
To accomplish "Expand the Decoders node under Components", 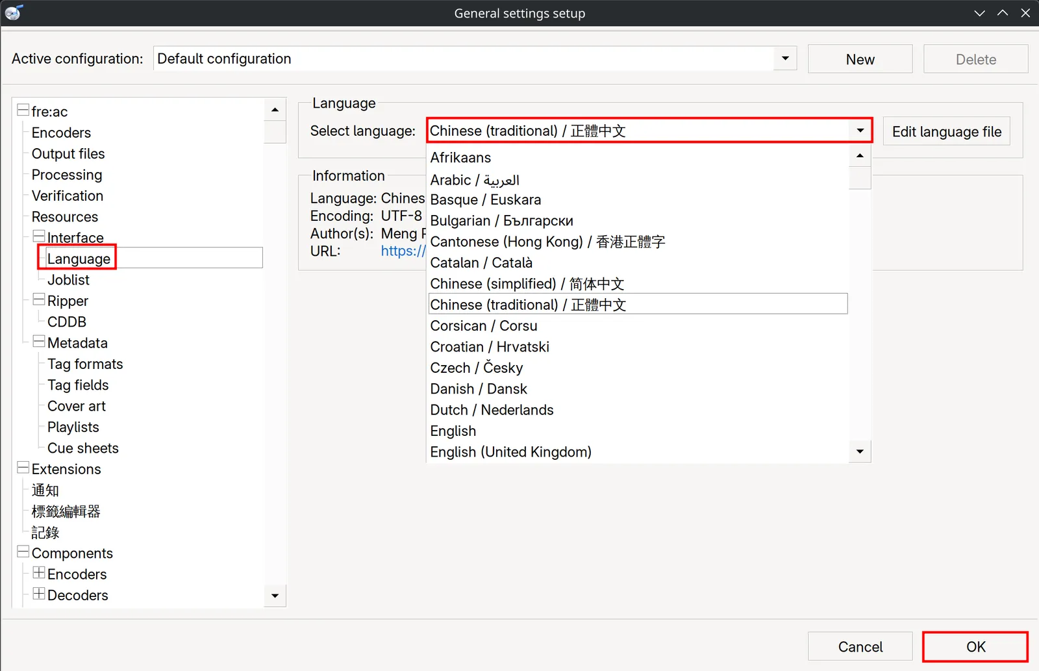I will pyautogui.click(x=39, y=594).
